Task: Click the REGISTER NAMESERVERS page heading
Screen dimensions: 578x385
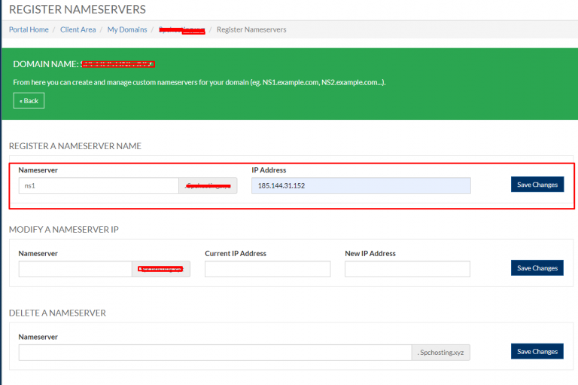Action: pos(78,10)
